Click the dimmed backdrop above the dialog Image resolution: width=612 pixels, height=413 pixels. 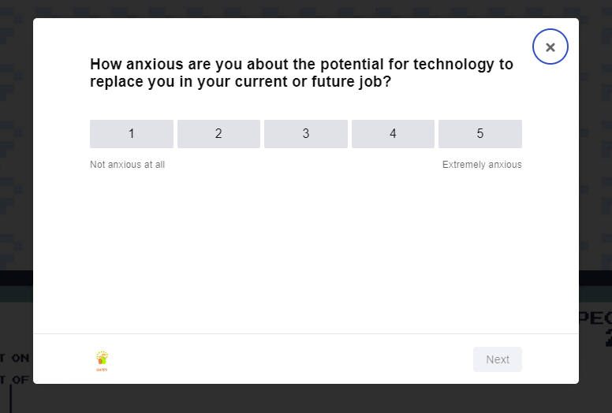point(306,9)
